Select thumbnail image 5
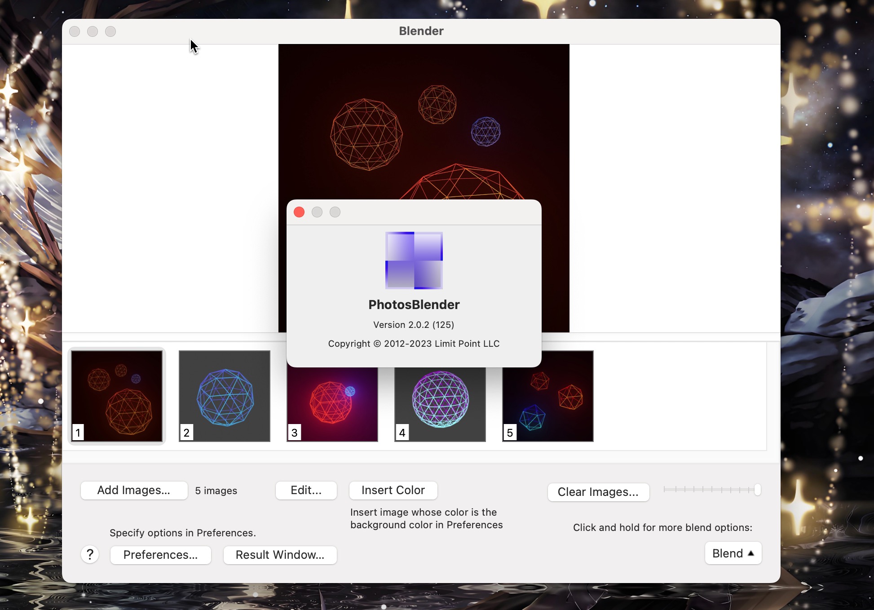The width and height of the screenshot is (874, 610). 548,396
